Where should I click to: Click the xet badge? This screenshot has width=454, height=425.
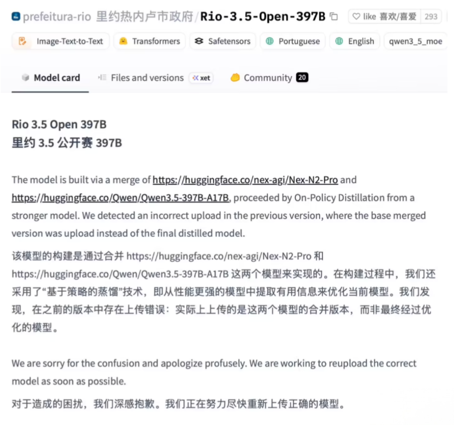[x=201, y=78]
